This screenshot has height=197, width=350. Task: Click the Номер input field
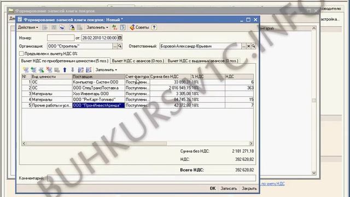(61, 38)
